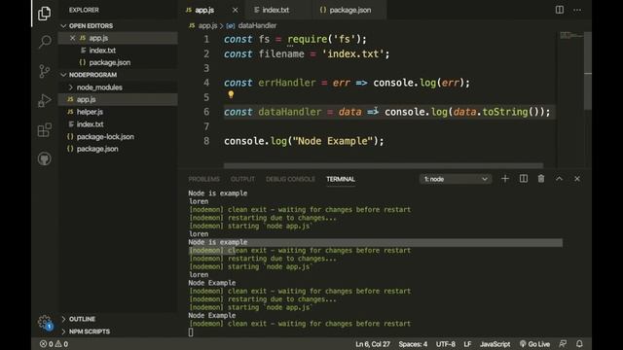The width and height of the screenshot is (623, 350).
Task: Click the editor vertical scrollbar
Action: tap(588, 71)
